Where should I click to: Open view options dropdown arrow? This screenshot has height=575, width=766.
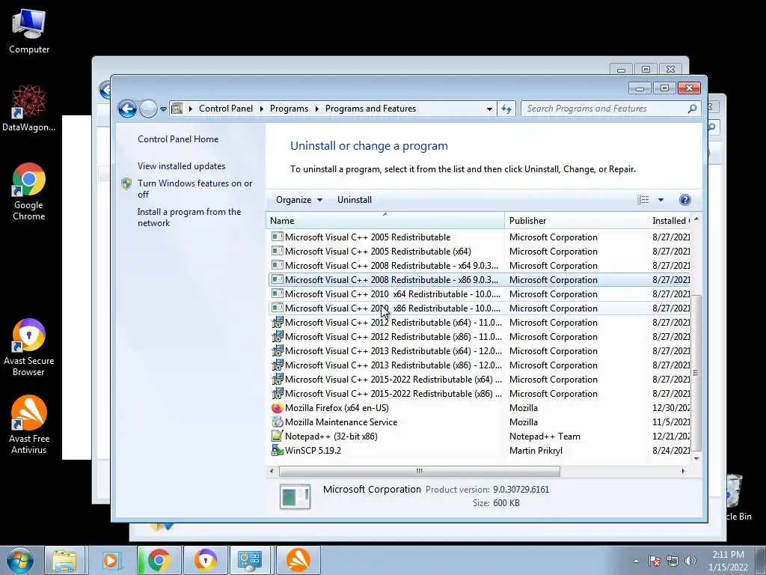[661, 200]
